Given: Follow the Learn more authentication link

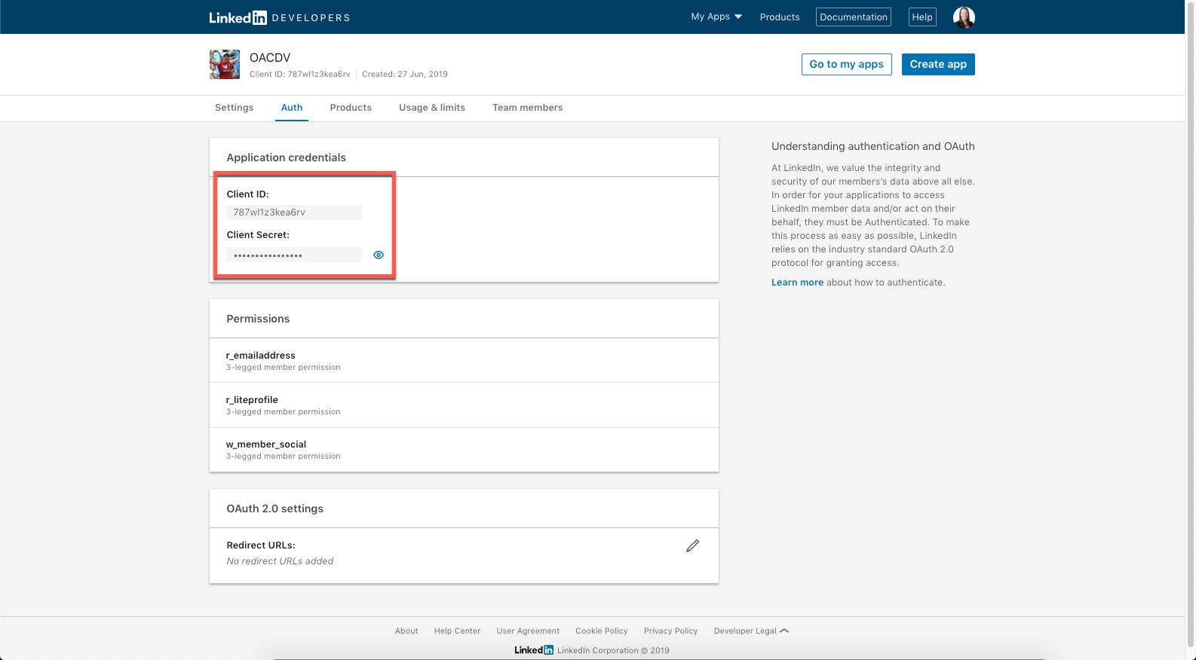Looking at the screenshot, I should tap(797, 283).
